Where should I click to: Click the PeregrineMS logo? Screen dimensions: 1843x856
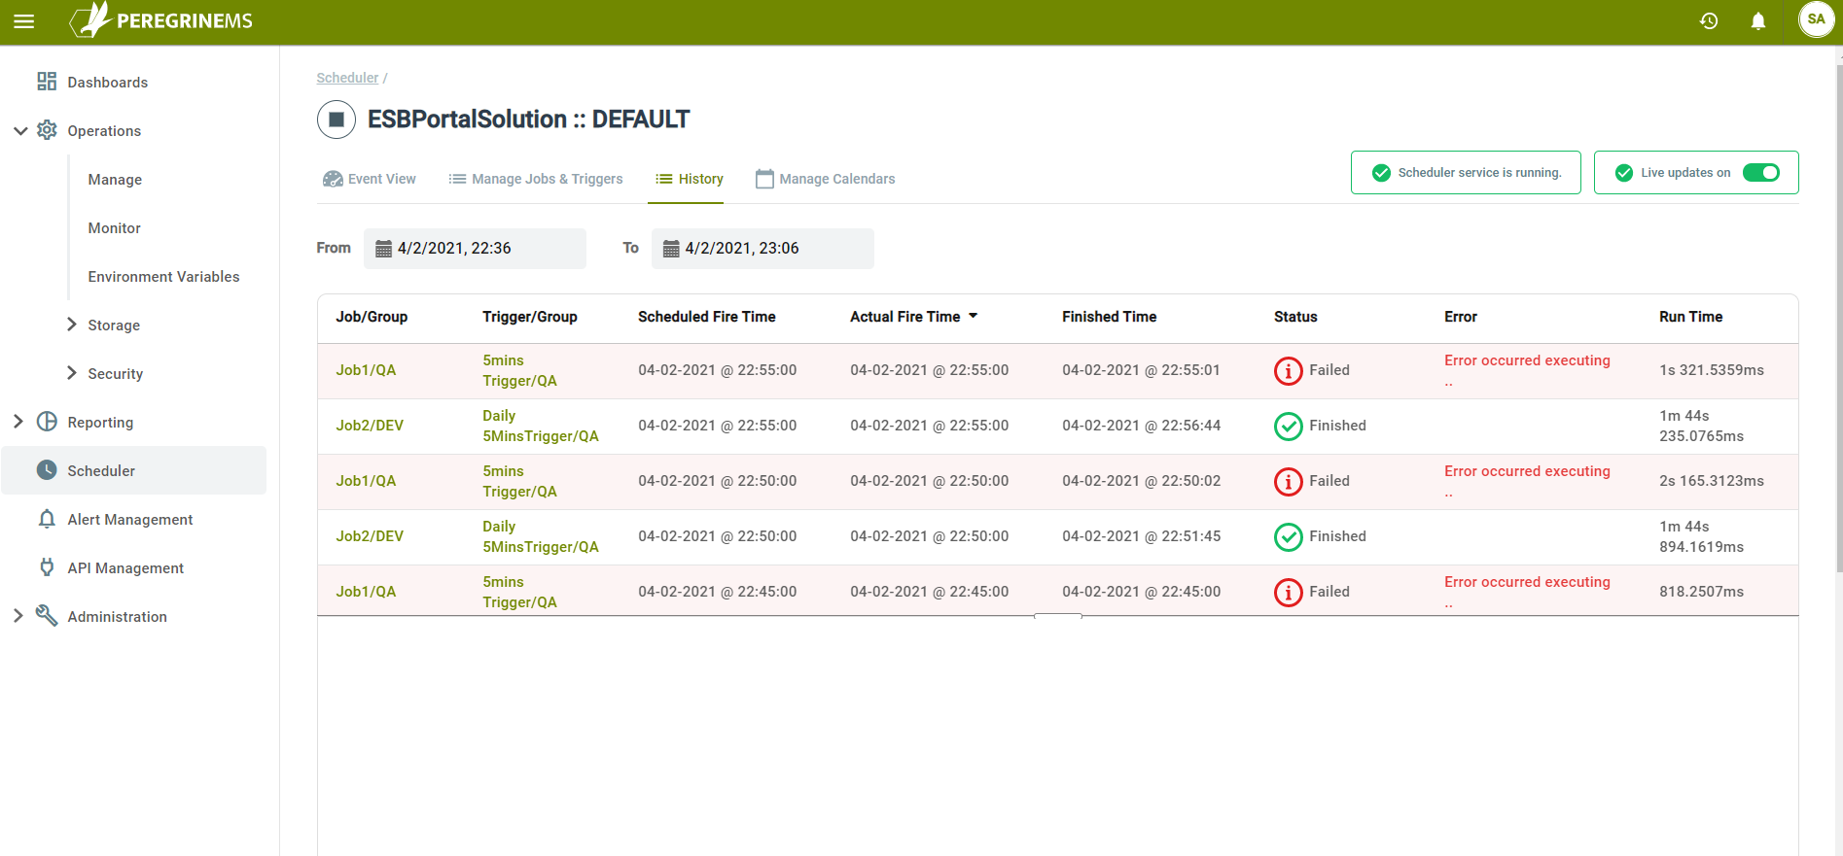tap(161, 20)
